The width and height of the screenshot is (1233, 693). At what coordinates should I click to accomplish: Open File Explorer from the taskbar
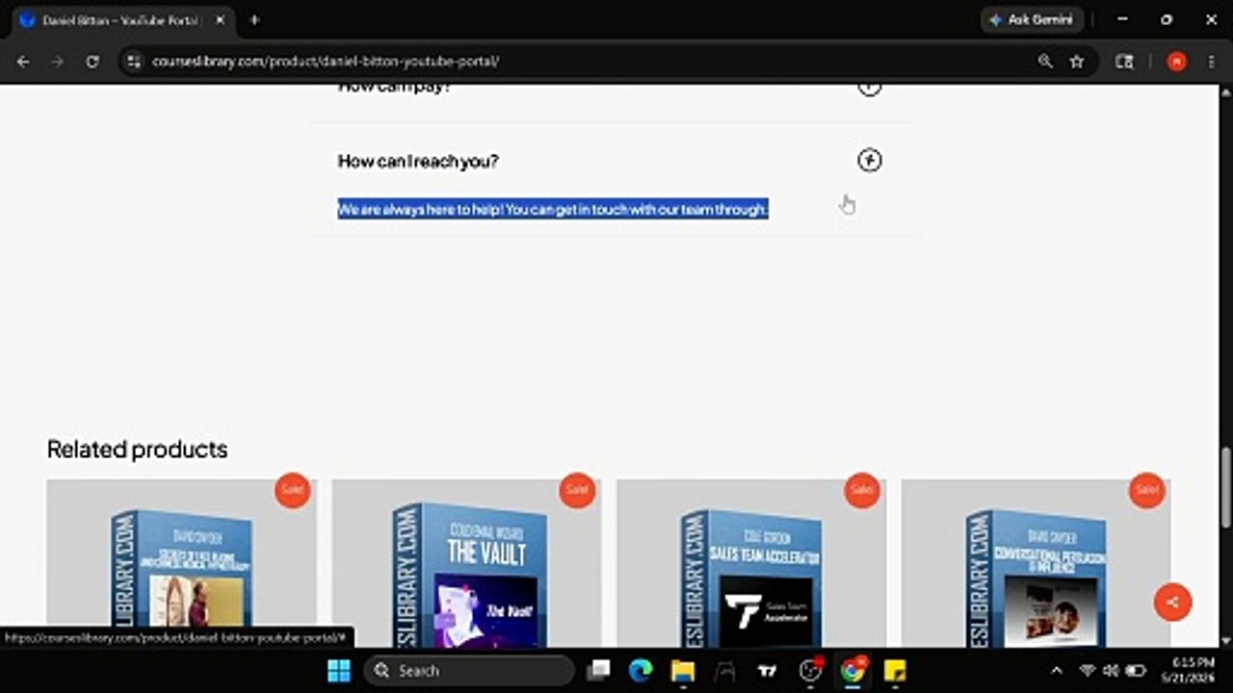[683, 671]
